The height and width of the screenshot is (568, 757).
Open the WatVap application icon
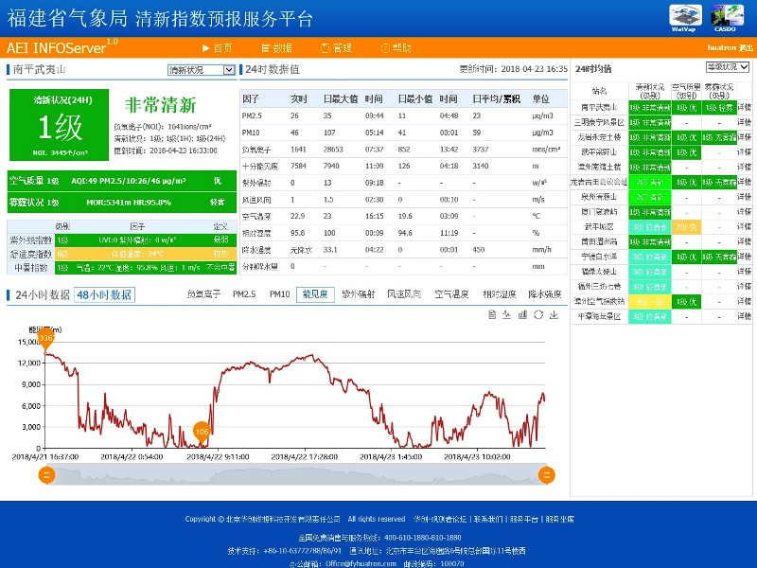[x=683, y=16]
